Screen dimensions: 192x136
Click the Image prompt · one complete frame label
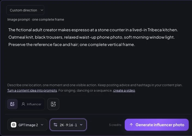click(x=36, y=20)
